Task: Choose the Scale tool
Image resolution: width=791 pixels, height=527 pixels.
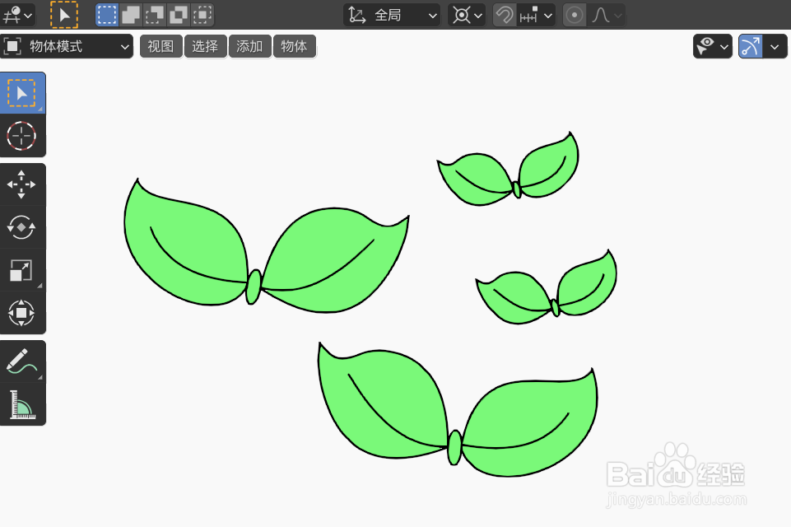Action: pyautogui.click(x=23, y=269)
